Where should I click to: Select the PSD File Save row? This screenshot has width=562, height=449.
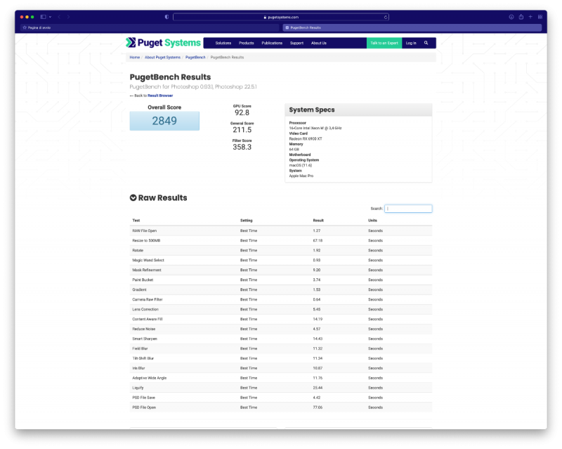click(x=280, y=398)
